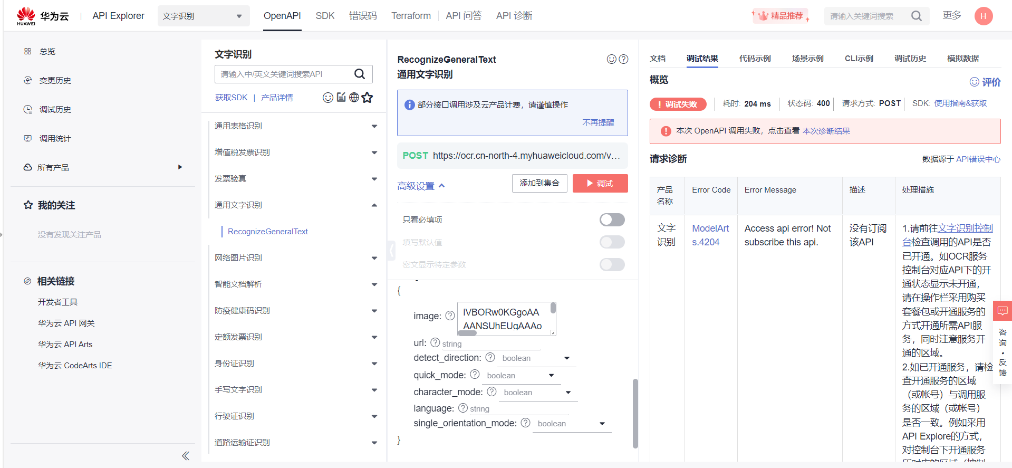Open the red consultation feedback chat icon
This screenshot has height=468, width=1012.
point(1003,311)
